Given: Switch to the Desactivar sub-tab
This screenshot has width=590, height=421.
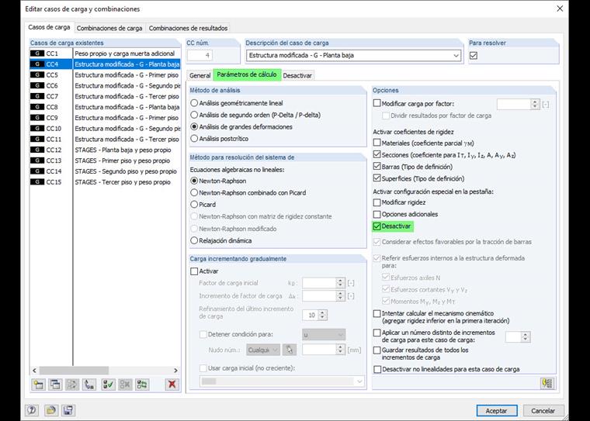Looking at the screenshot, I should point(297,75).
